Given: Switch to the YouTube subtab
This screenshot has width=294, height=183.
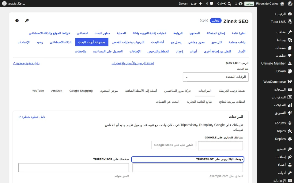Looking at the screenshot, I should (38, 91).
